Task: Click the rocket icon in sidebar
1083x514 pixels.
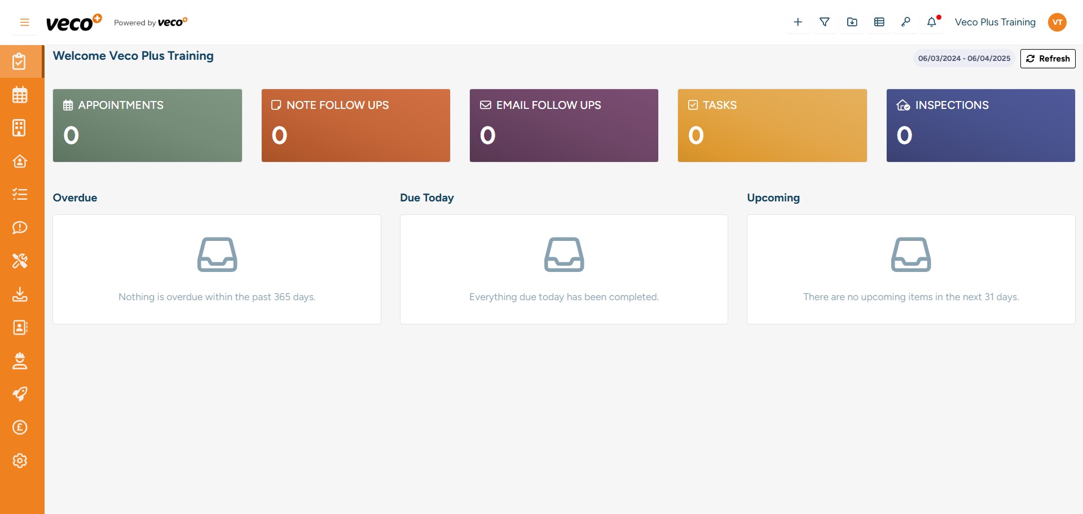Action: pos(20,394)
